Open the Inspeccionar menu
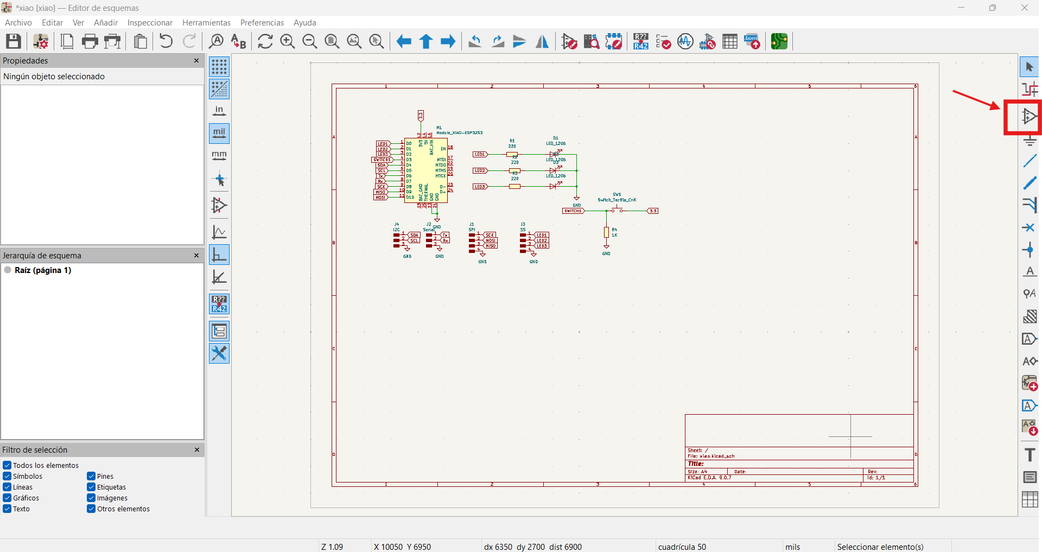This screenshot has height=552, width=1042. (x=150, y=23)
